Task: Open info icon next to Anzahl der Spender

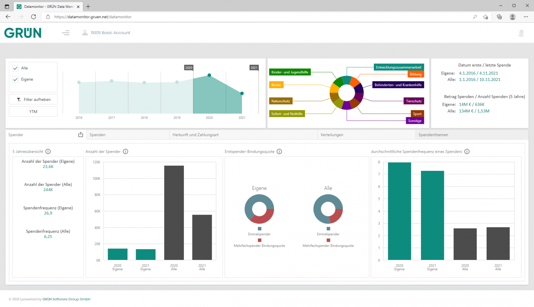Action: (125, 151)
